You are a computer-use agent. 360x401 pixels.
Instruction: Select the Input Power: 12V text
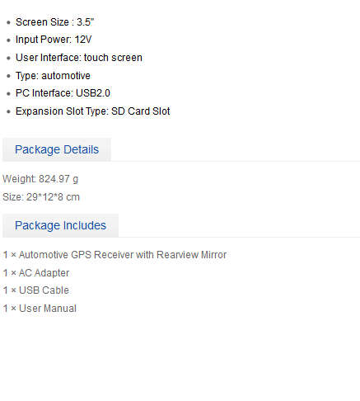(x=54, y=40)
